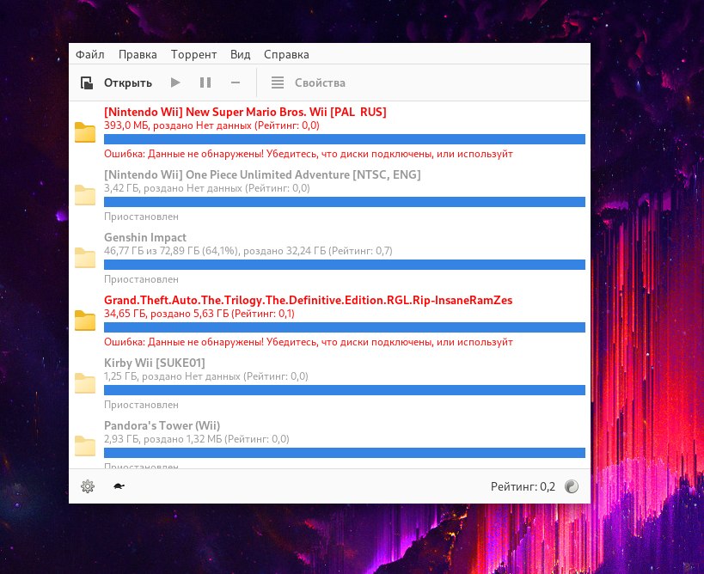This screenshot has height=574, width=704.
Task: Click progress bar of Kirby Wii torrent
Action: coord(345,390)
